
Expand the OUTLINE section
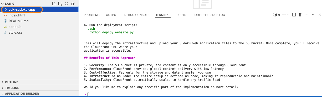point(39,82)
